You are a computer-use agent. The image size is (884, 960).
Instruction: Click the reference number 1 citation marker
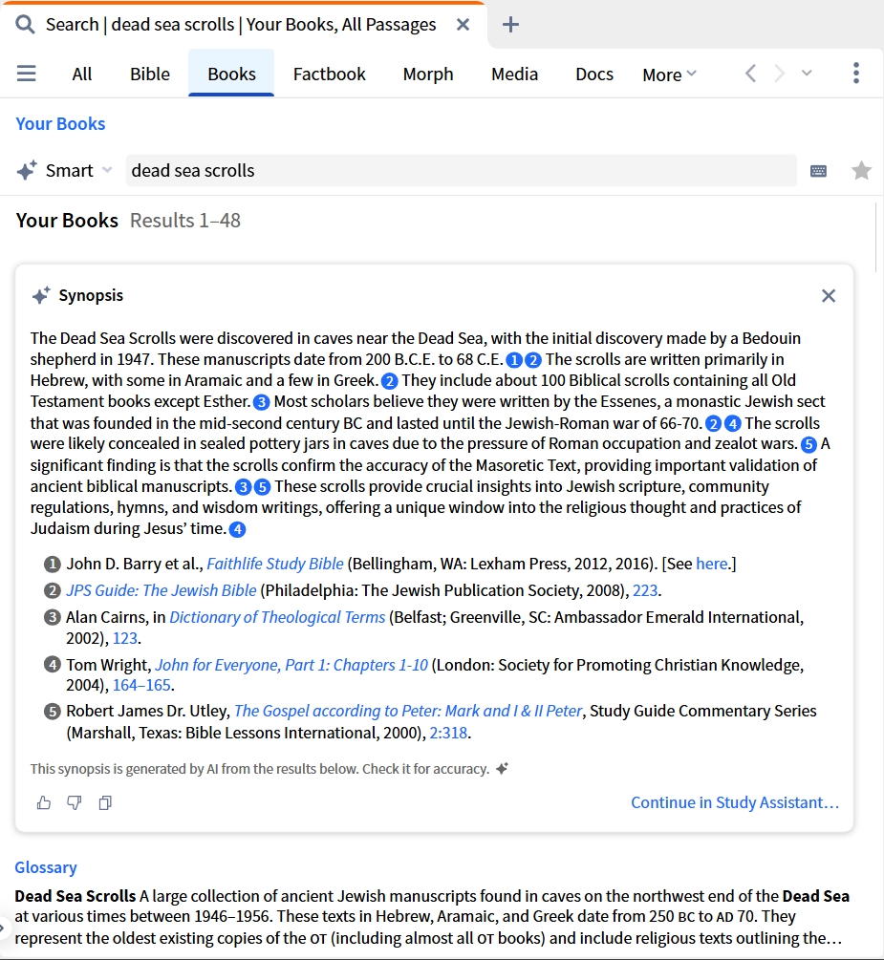[x=52, y=564]
